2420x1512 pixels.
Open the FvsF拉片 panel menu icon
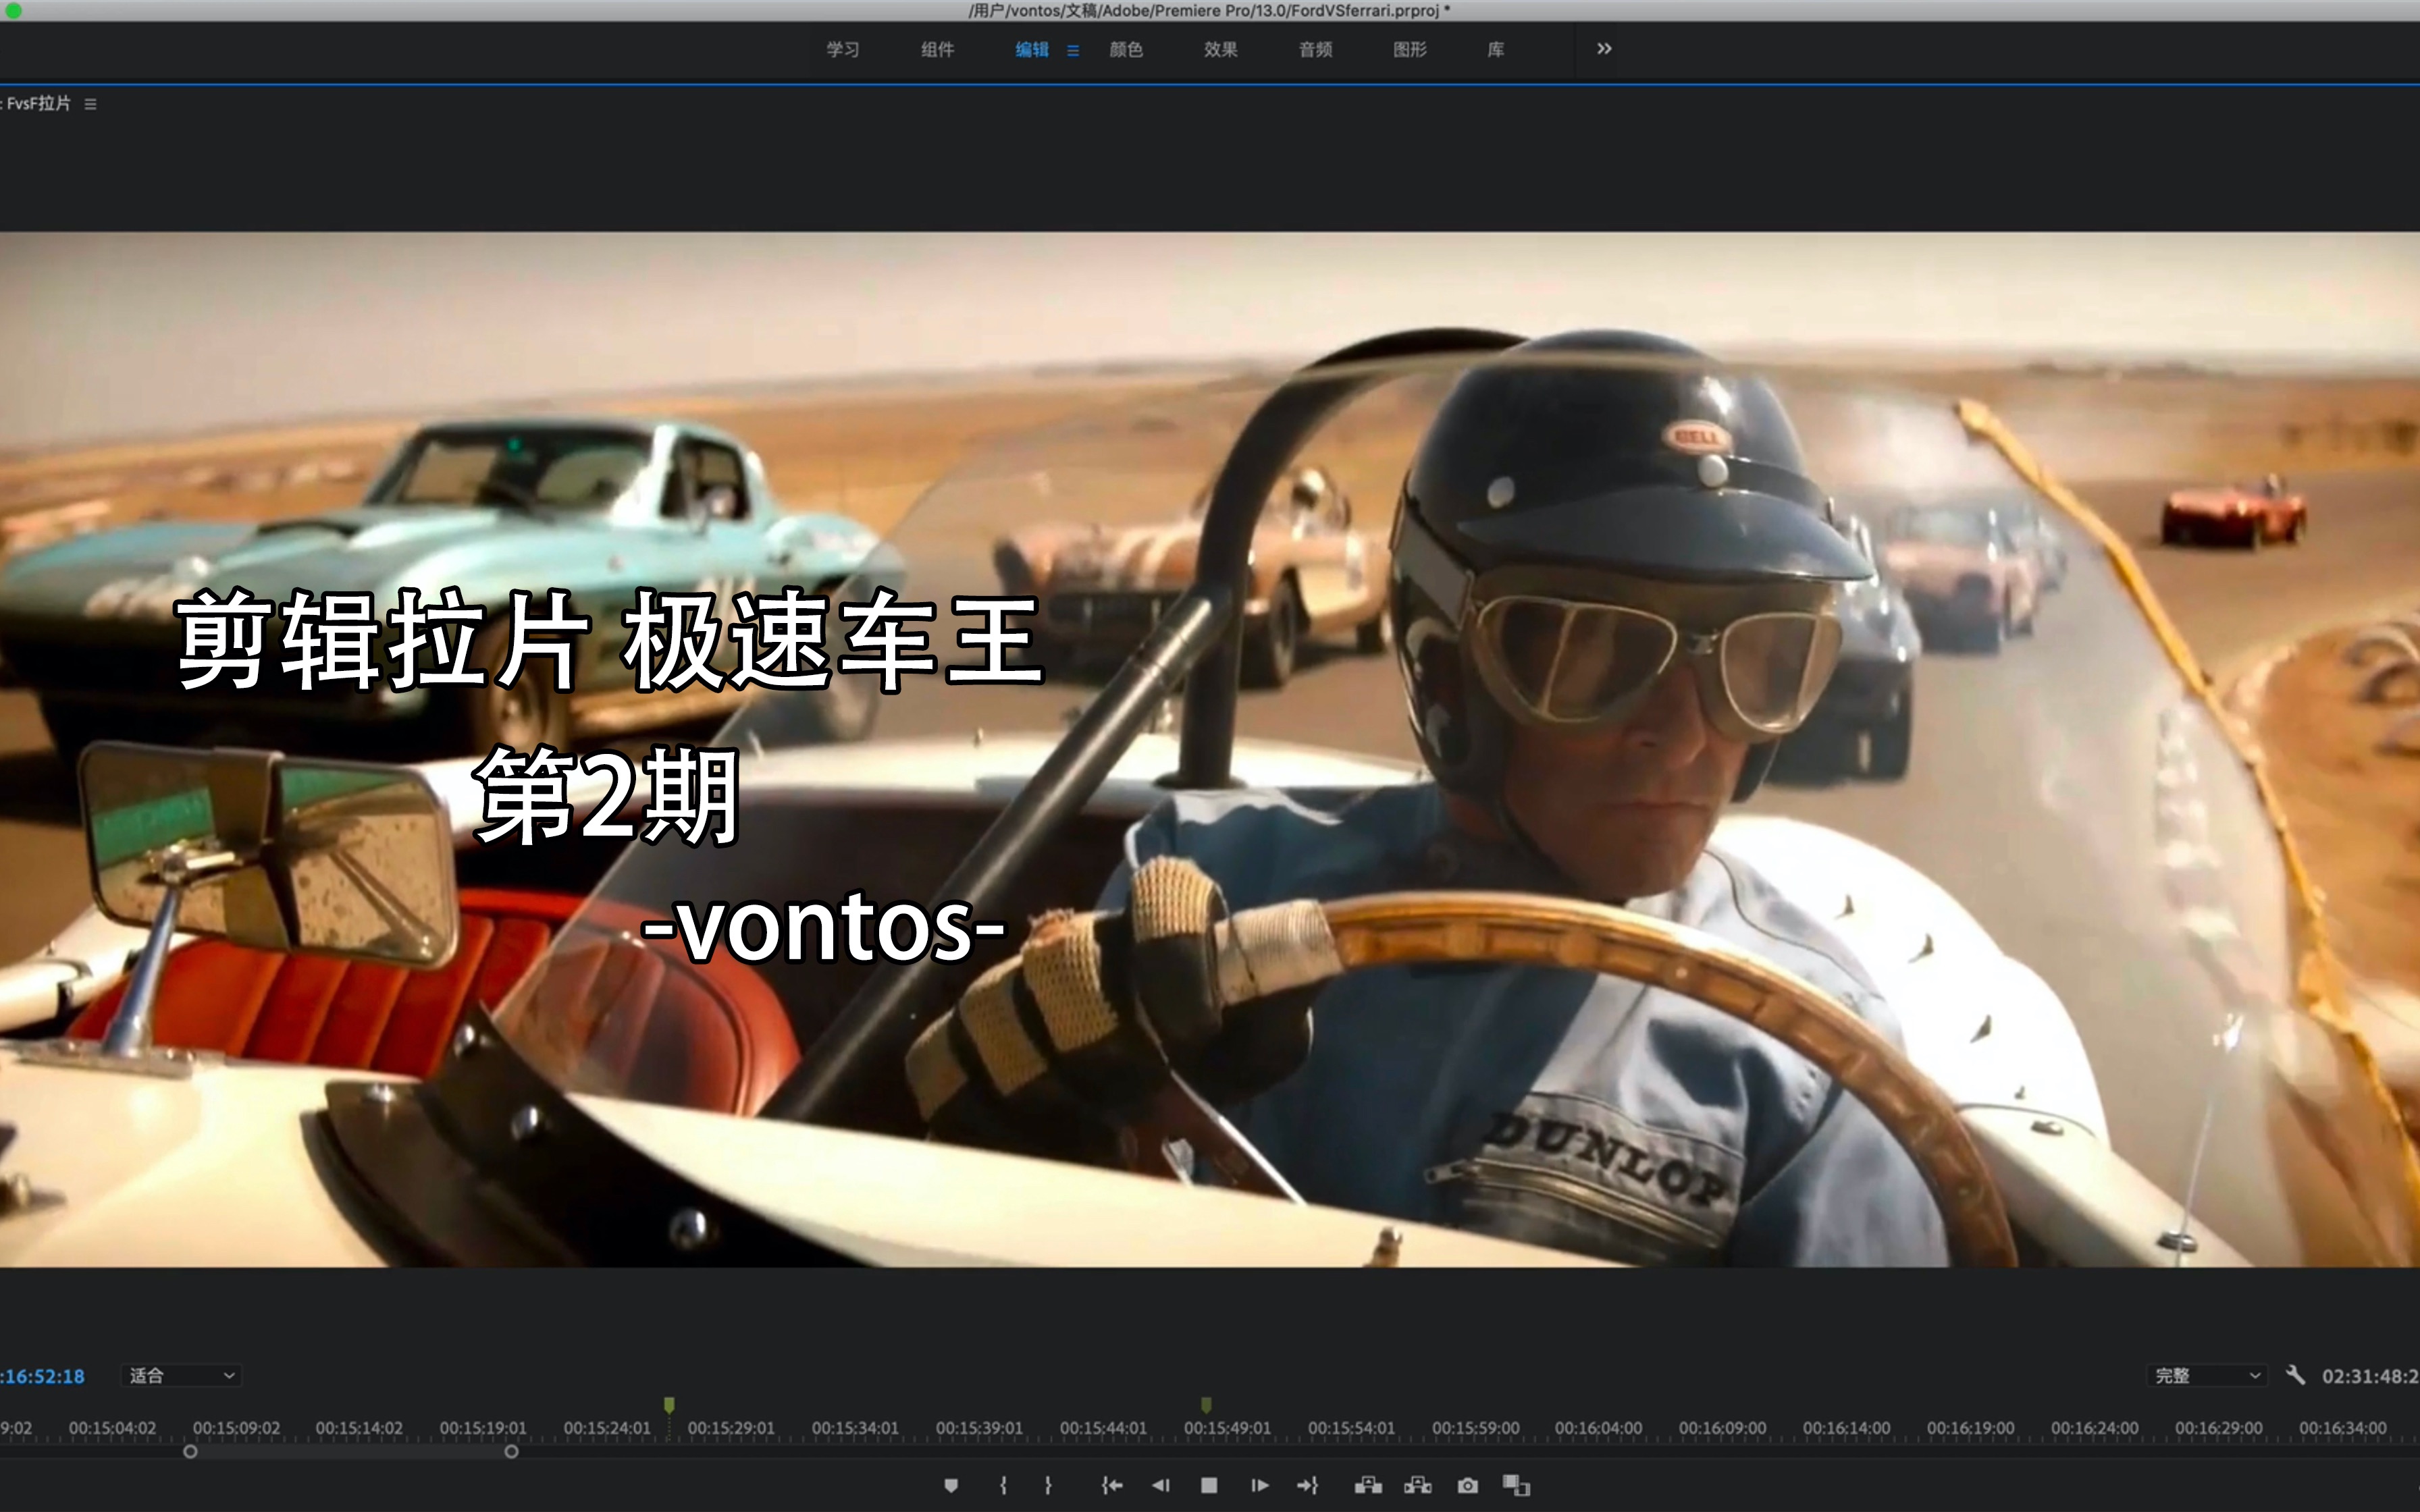(x=90, y=104)
